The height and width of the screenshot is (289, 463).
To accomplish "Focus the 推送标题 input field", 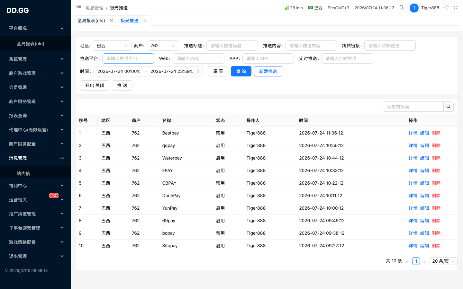I will pyautogui.click(x=232, y=46).
